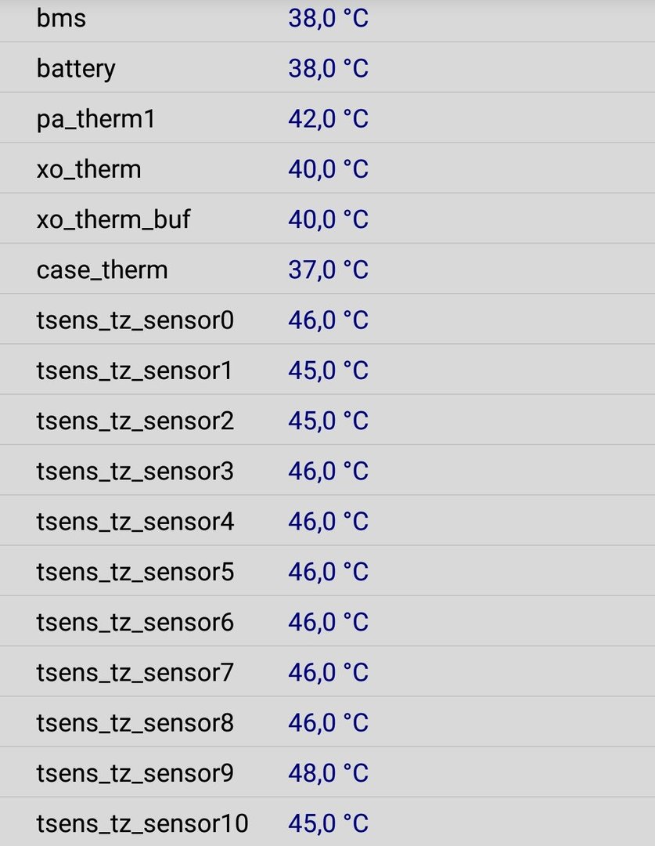
Task: Tap the 42,0 °C pa_therm1 reading
Action: tap(329, 119)
